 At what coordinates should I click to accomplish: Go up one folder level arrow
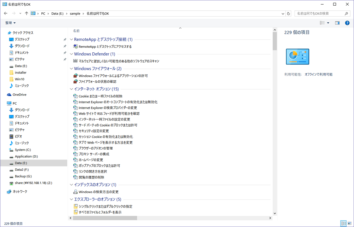click(27, 13)
